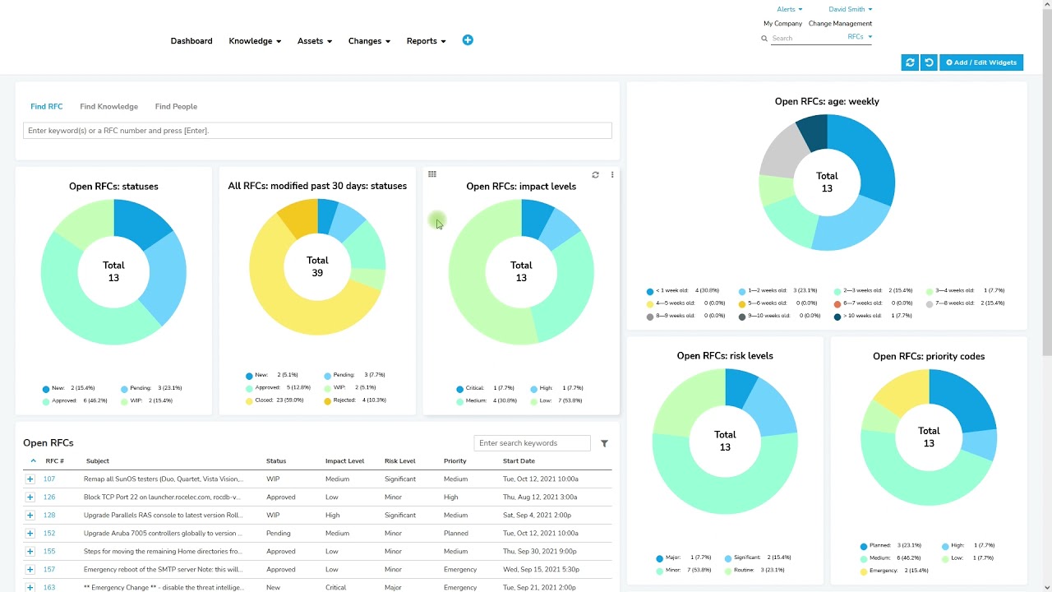Click subject 'Remap all SunOS testers' row text
The width and height of the screenshot is (1052, 592).
[164, 479]
